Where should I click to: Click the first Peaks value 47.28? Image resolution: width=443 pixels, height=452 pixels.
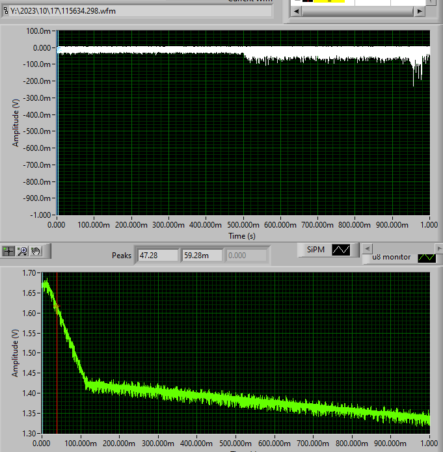point(158,256)
